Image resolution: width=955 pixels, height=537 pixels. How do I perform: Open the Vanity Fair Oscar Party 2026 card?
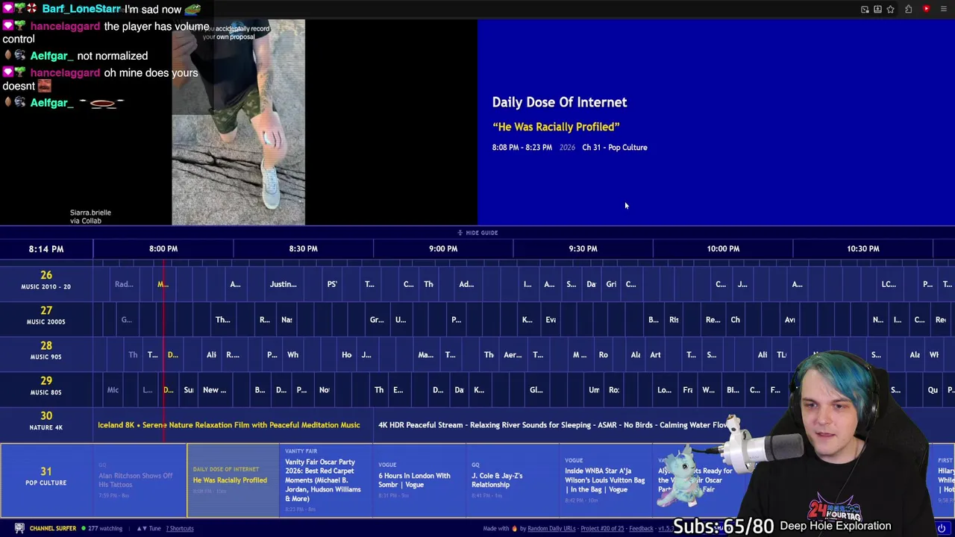[326, 480]
